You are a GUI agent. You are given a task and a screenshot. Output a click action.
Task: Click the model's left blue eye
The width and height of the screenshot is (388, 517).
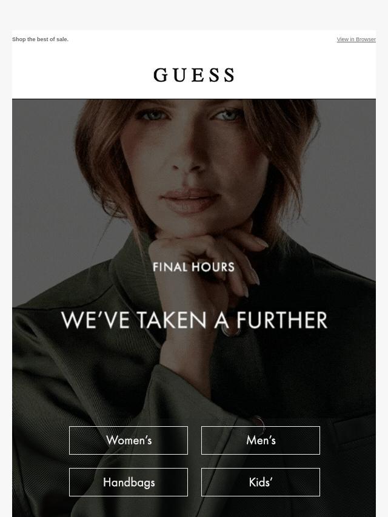pyautogui.click(x=150, y=115)
